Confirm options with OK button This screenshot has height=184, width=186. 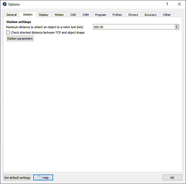click(x=172, y=178)
